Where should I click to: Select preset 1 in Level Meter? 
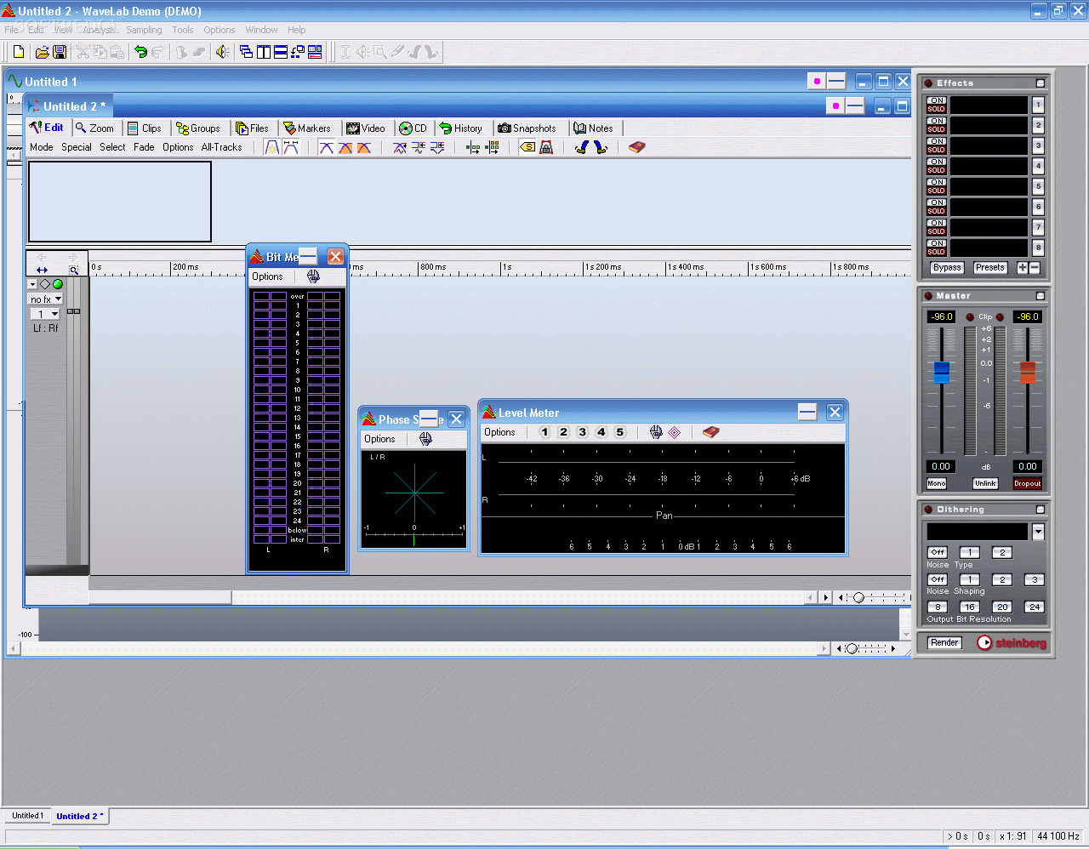544,432
